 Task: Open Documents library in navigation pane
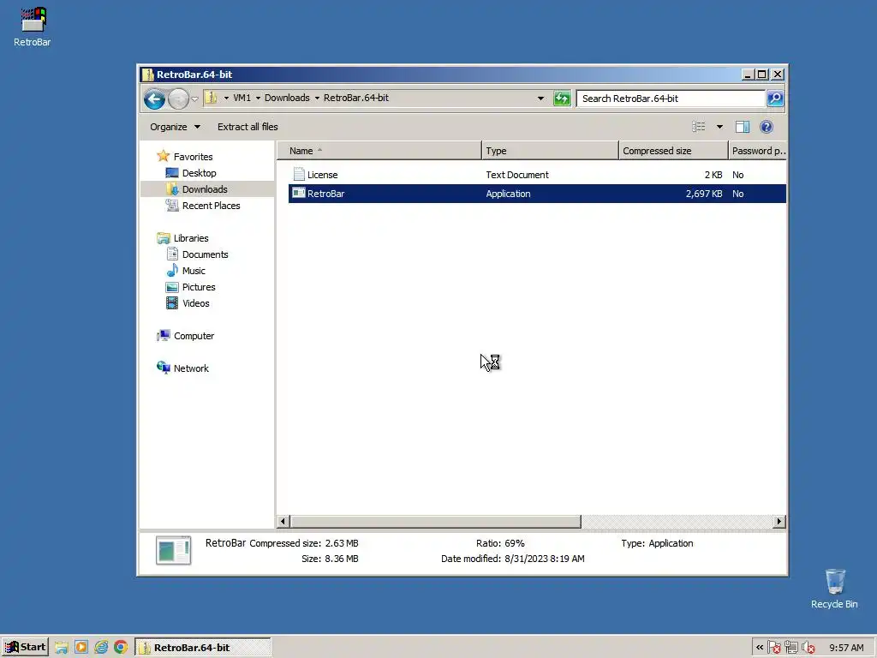pyautogui.click(x=205, y=254)
